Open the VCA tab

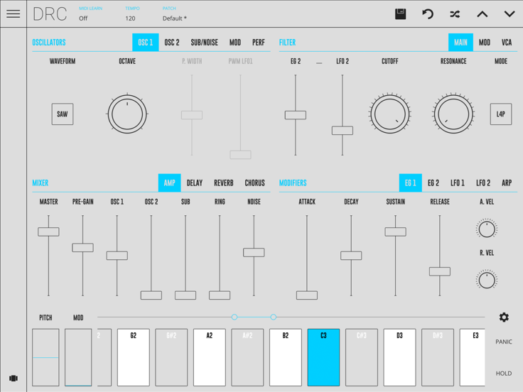pos(507,43)
